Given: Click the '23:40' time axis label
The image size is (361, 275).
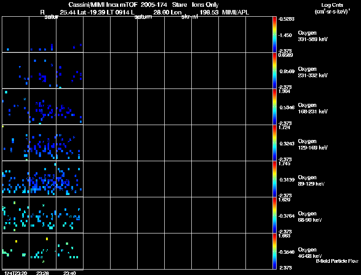Looking at the screenshot, I should [x=69, y=273].
